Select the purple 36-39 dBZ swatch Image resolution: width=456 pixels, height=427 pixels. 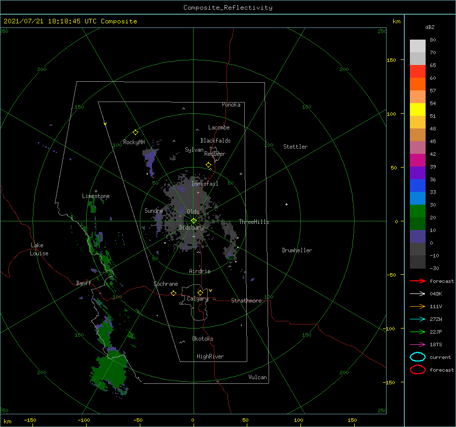pos(417,173)
